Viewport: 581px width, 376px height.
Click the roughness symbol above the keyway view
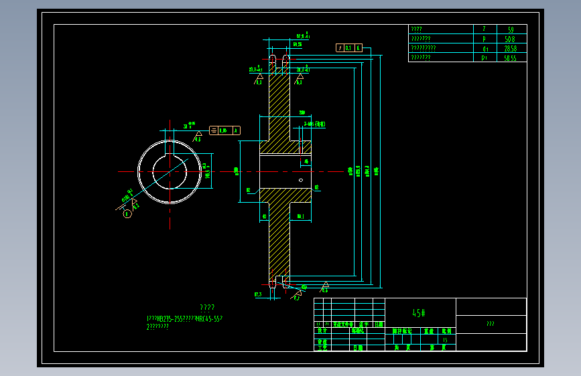[198, 136]
